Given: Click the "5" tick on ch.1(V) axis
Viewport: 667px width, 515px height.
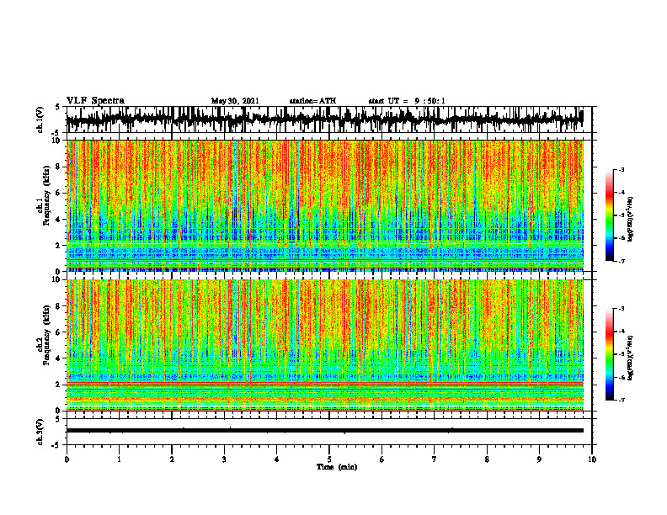Looking at the screenshot, I should tap(57, 108).
